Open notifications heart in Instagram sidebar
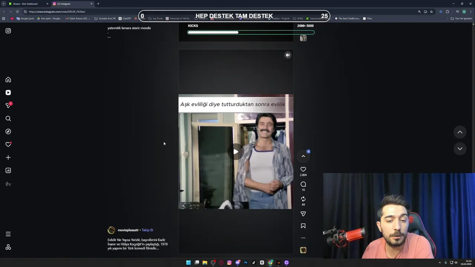Viewport: 475px width, 267px height. coord(8,145)
